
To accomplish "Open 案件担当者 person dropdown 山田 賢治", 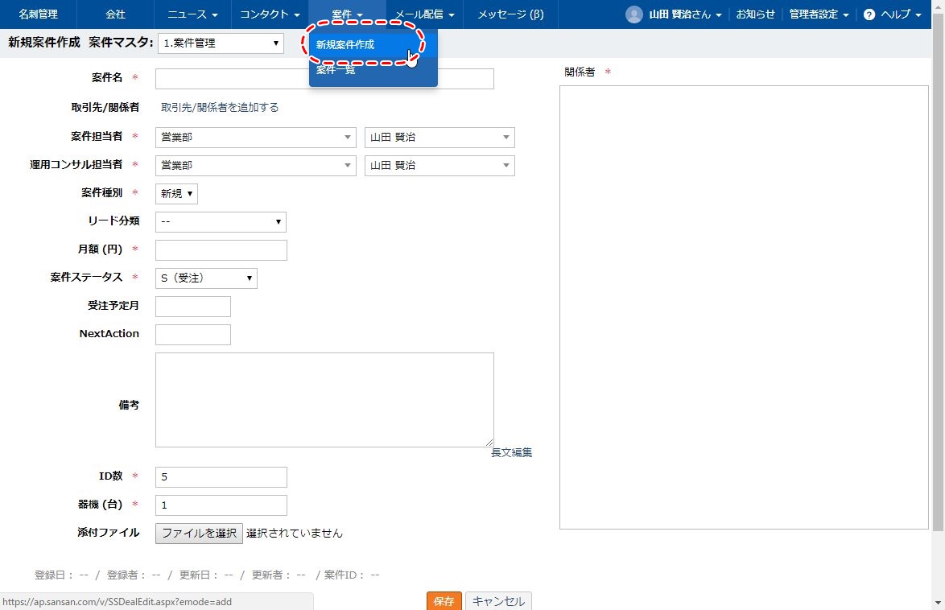I will pyautogui.click(x=439, y=138).
